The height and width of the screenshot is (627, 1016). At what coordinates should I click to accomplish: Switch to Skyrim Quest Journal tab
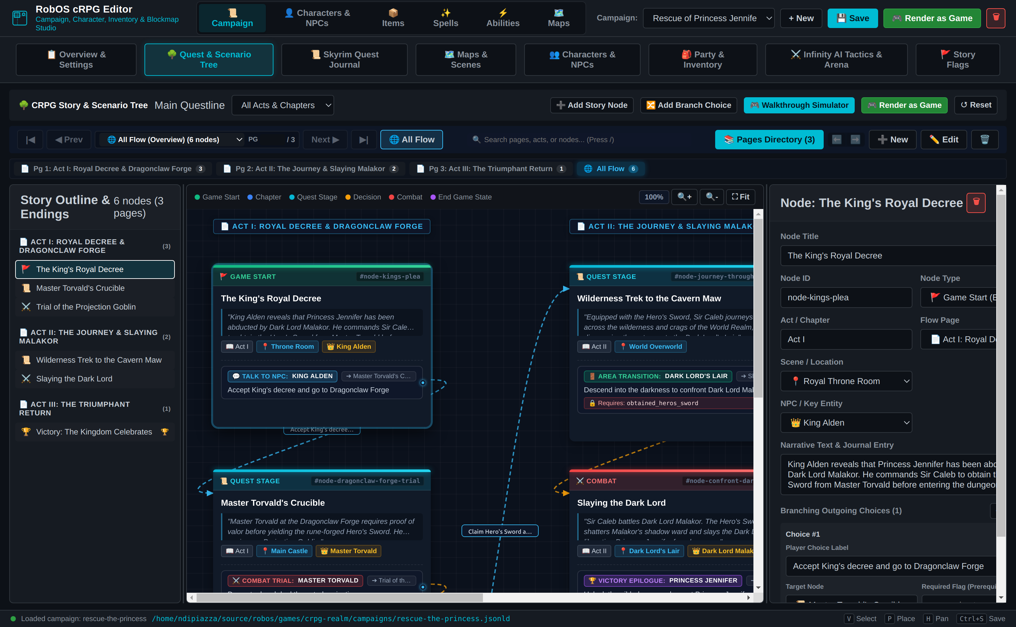[344, 60]
